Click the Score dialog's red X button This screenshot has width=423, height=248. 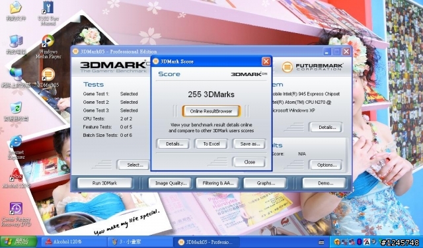click(266, 62)
